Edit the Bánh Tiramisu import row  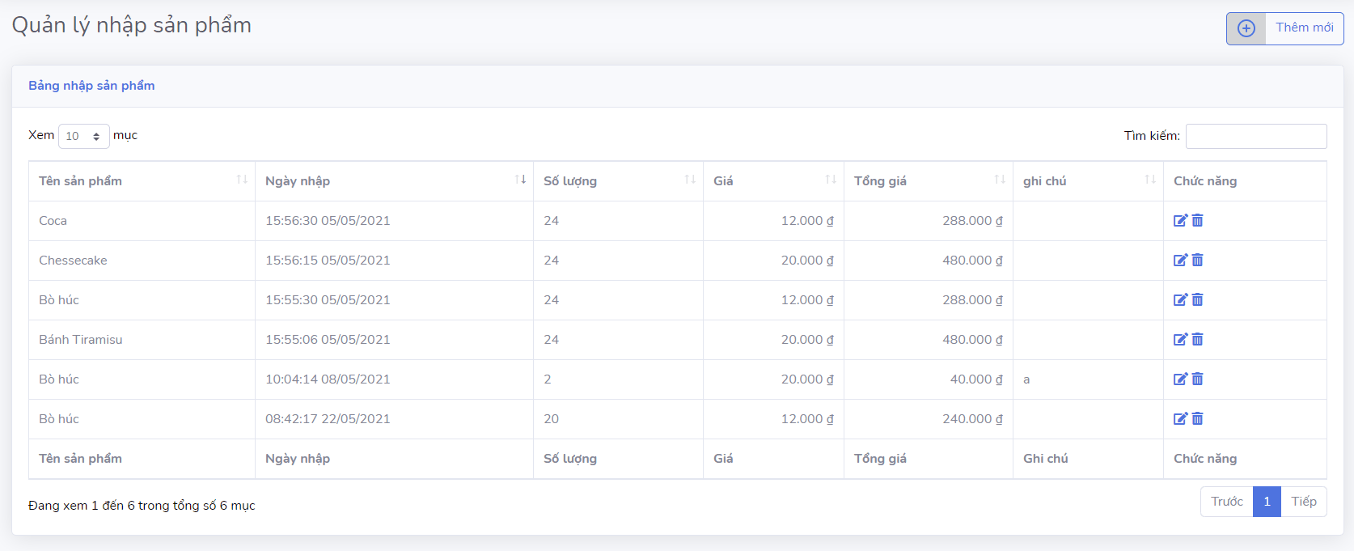(x=1181, y=339)
